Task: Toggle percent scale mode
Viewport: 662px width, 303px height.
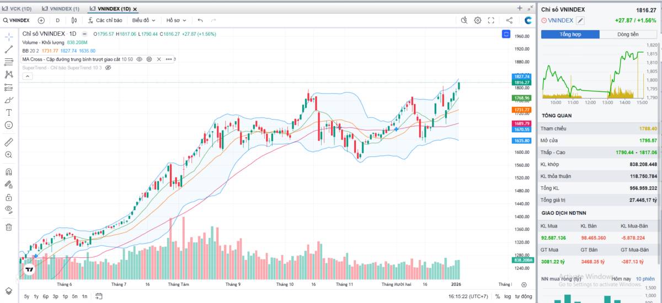Action: tap(498, 296)
